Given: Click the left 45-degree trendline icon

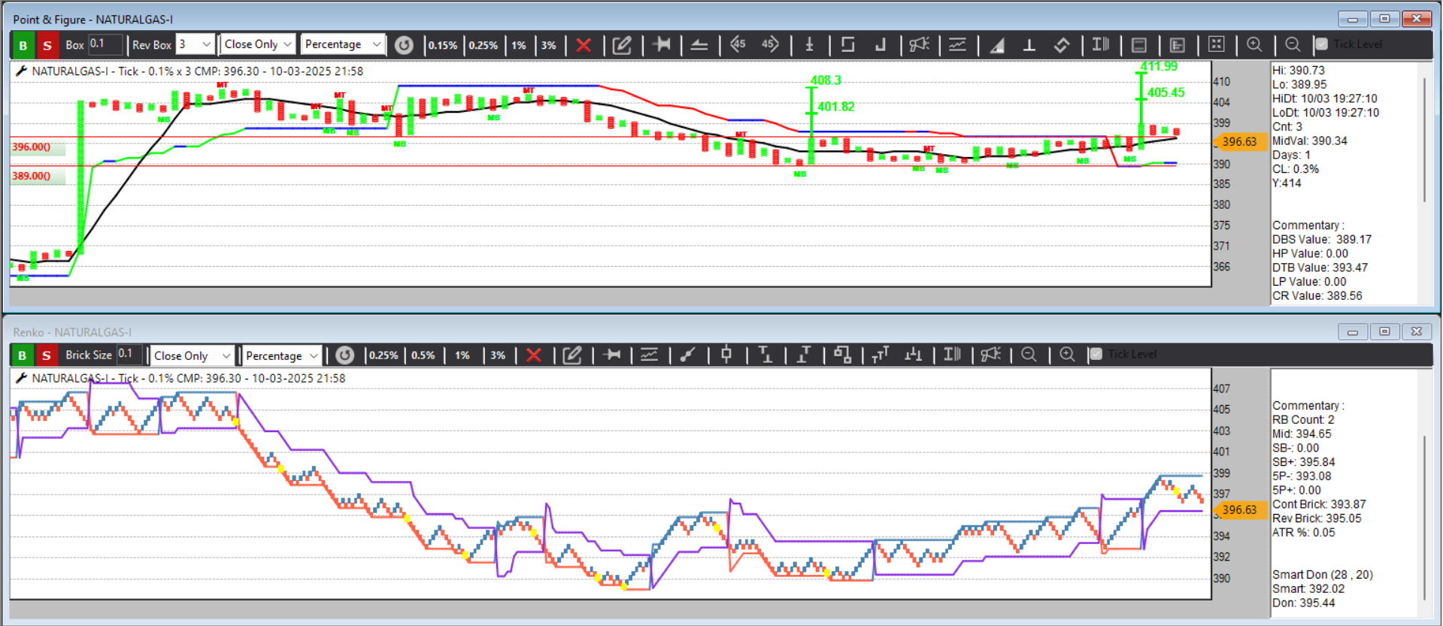Looking at the screenshot, I should click(x=738, y=44).
